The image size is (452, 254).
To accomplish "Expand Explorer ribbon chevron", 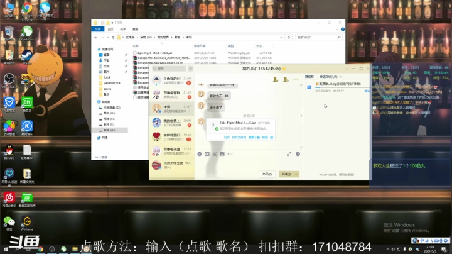I will pyautogui.click(x=337, y=29).
